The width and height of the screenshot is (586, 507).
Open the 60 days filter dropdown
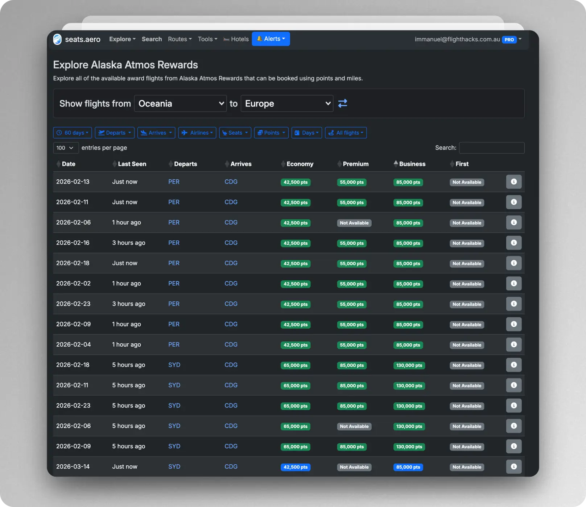[x=73, y=133]
